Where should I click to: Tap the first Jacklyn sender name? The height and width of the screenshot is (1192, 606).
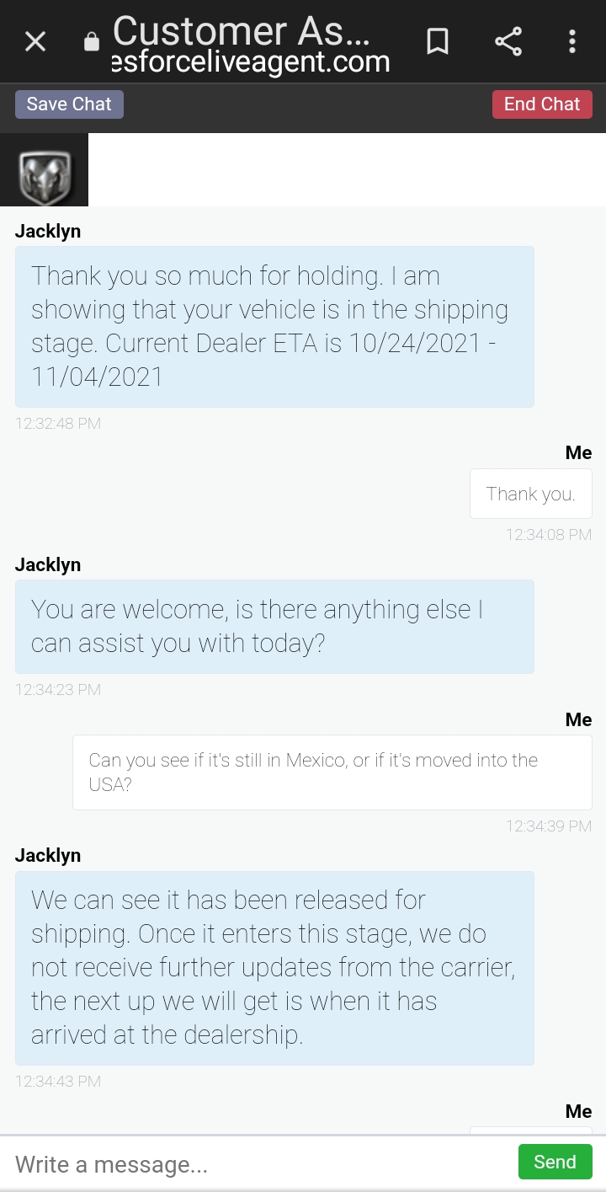pos(48,231)
